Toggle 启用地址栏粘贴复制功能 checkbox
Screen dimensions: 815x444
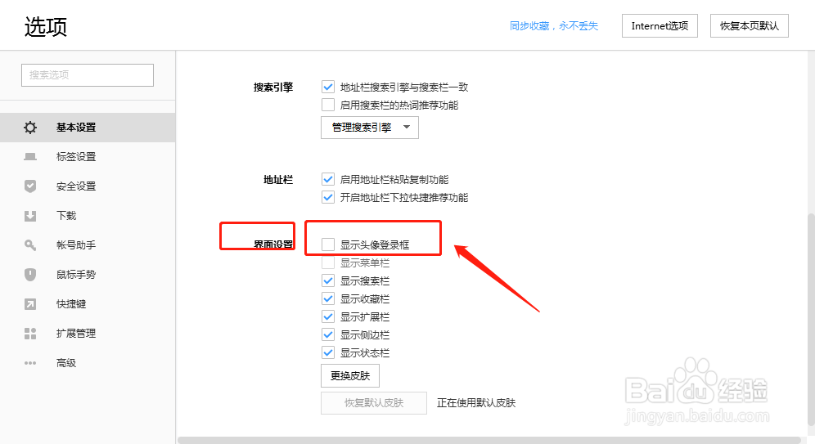(328, 179)
